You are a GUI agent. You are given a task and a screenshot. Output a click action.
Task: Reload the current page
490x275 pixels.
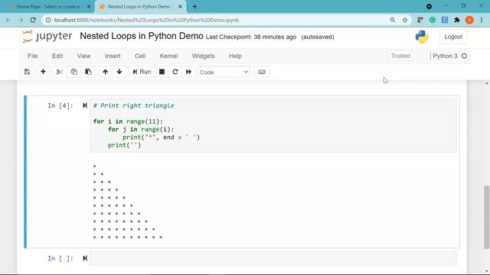click(33, 20)
